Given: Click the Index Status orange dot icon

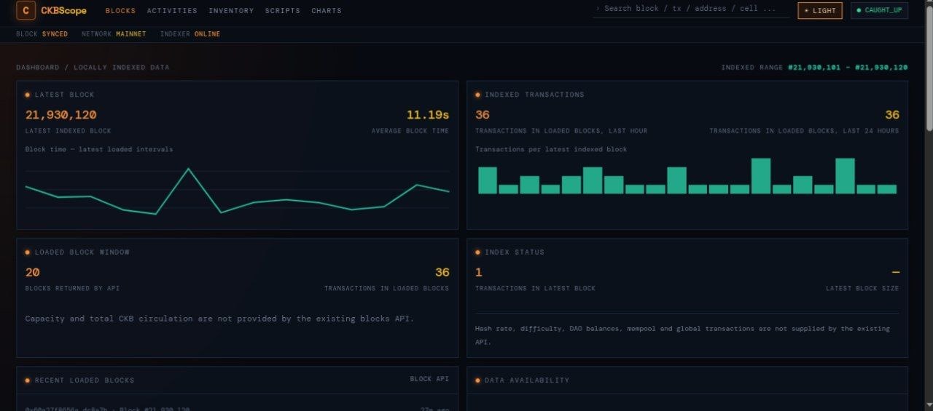Looking at the screenshot, I should 478,252.
